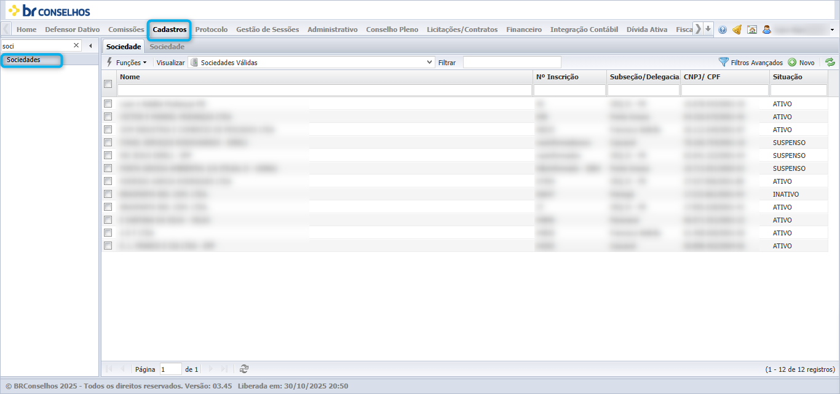The height and width of the screenshot is (394, 840).
Task: Open the Licitações/Contratos tab
Action: point(462,30)
